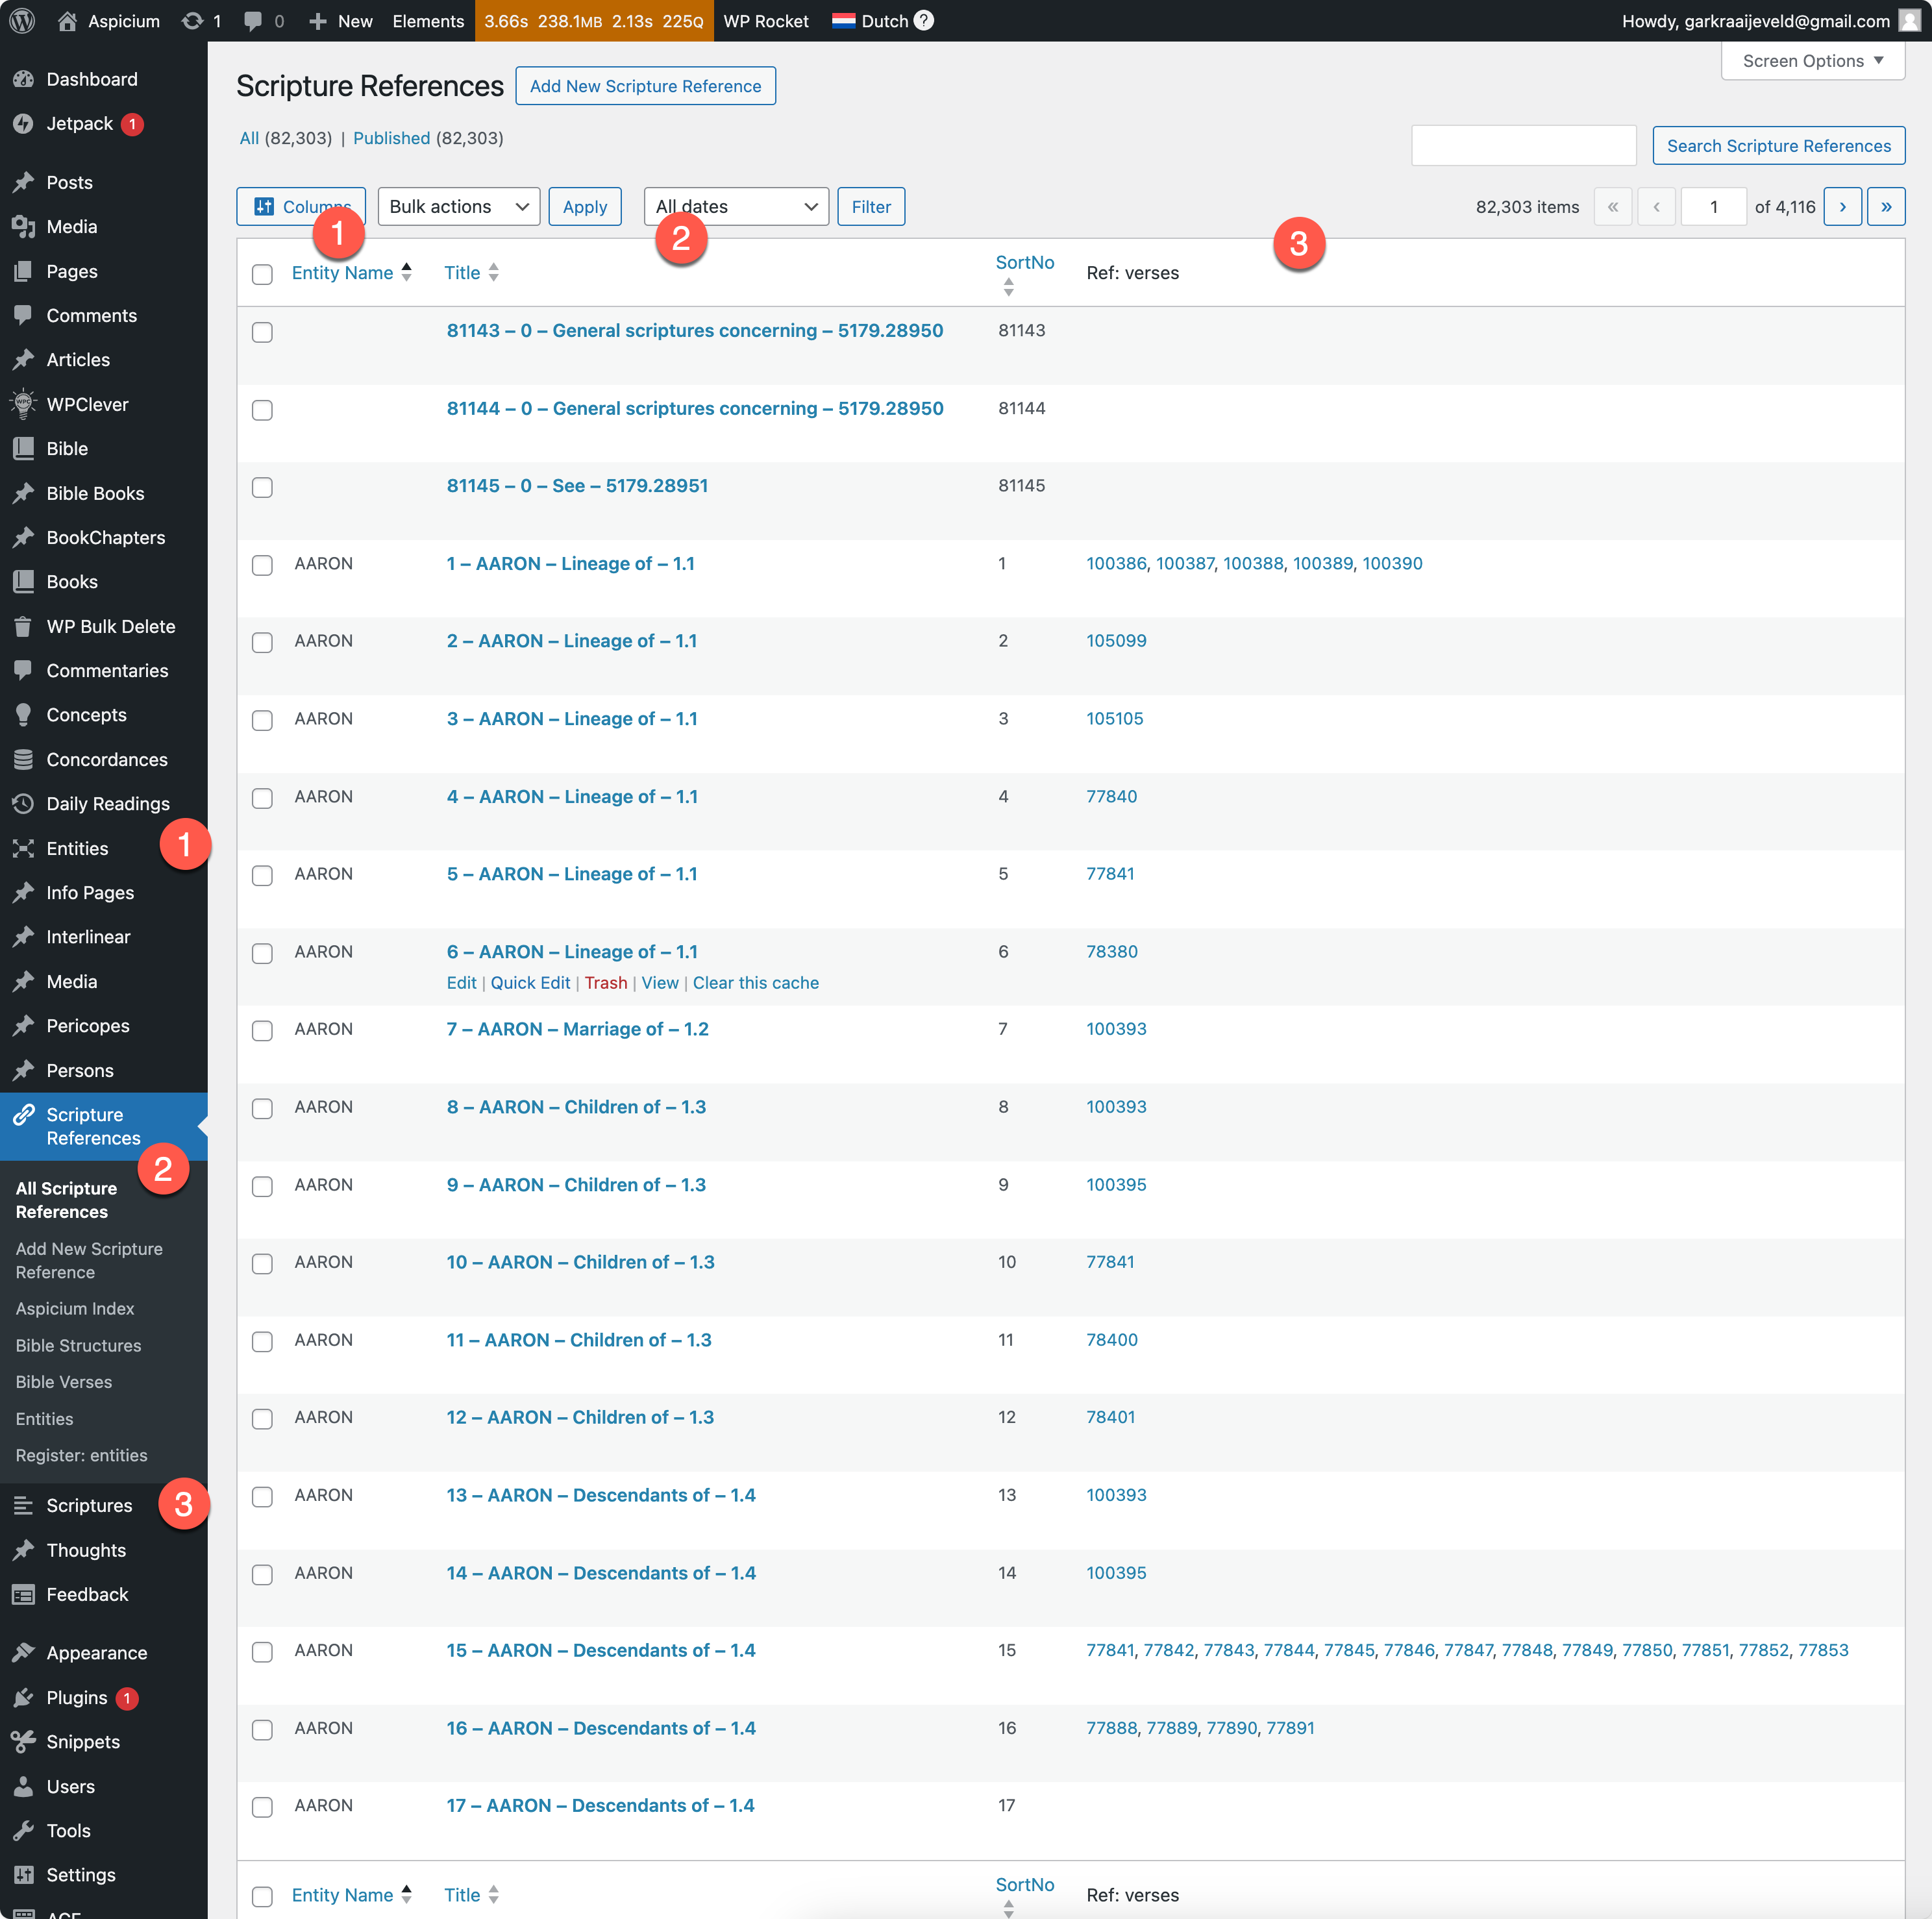Check the 7 – AARON Marriage row checkbox
1932x1919 pixels.
[x=262, y=1031]
